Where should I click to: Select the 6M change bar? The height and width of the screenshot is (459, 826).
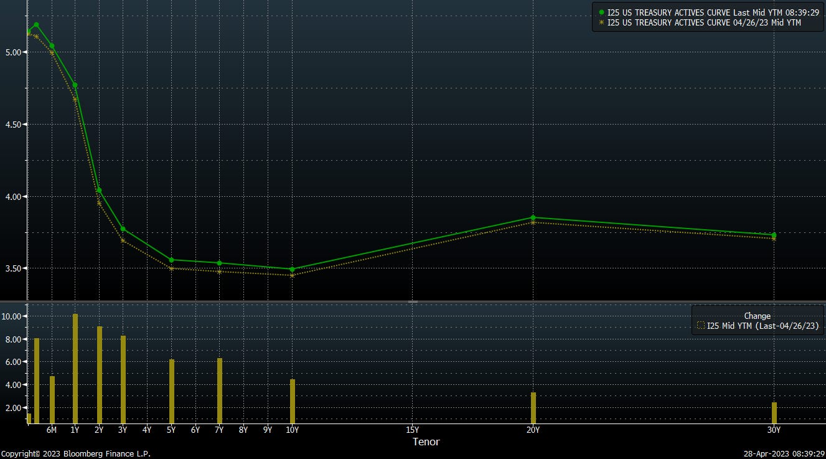click(52, 400)
